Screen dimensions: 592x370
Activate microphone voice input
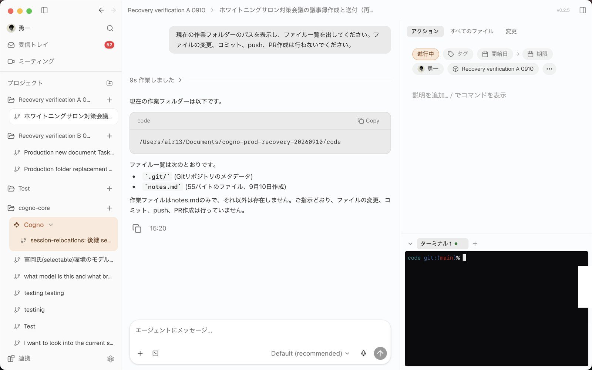(363, 353)
